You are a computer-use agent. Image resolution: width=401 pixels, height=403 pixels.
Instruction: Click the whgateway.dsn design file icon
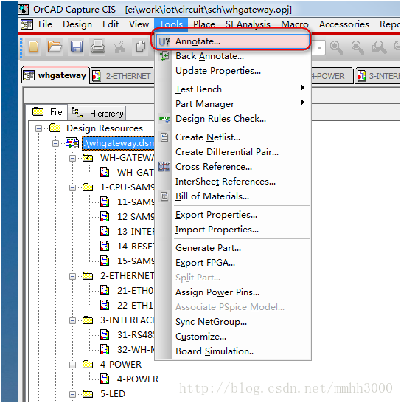pos(72,143)
